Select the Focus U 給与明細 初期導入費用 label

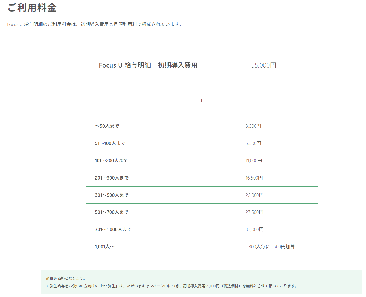[148, 65]
